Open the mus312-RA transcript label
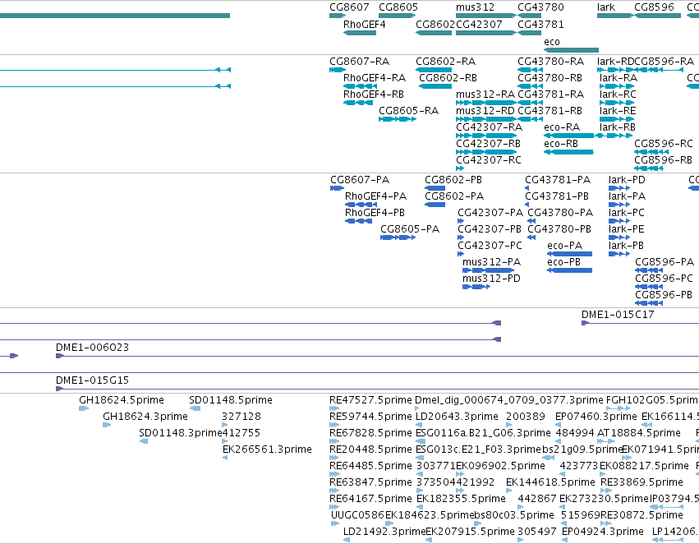699x544 pixels. click(x=485, y=95)
